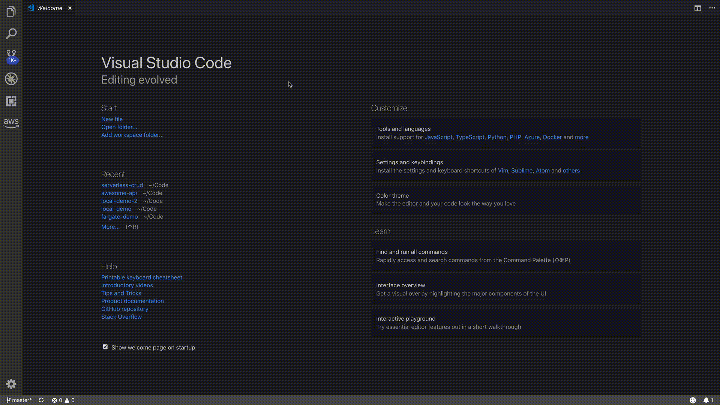Image resolution: width=720 pixels, height=405 pixels.
Task: Open recent project serverless-crud
Action: [x=122, y=185]
